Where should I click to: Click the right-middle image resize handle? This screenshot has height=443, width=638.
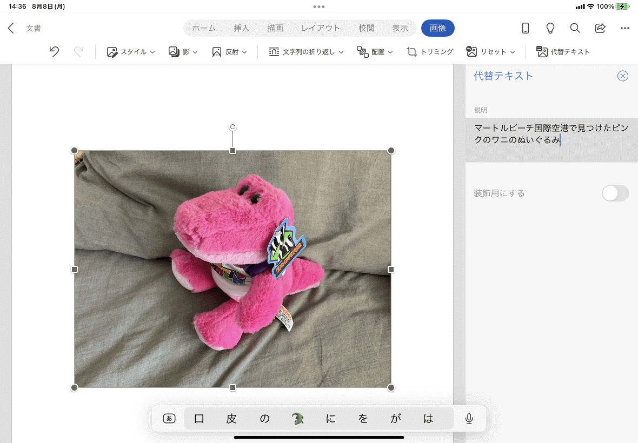pyautogui.click(x=391, y=270)
